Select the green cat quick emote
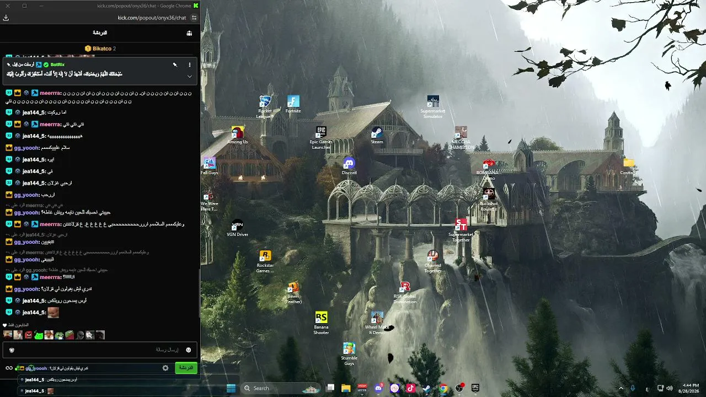 point(39,335)
